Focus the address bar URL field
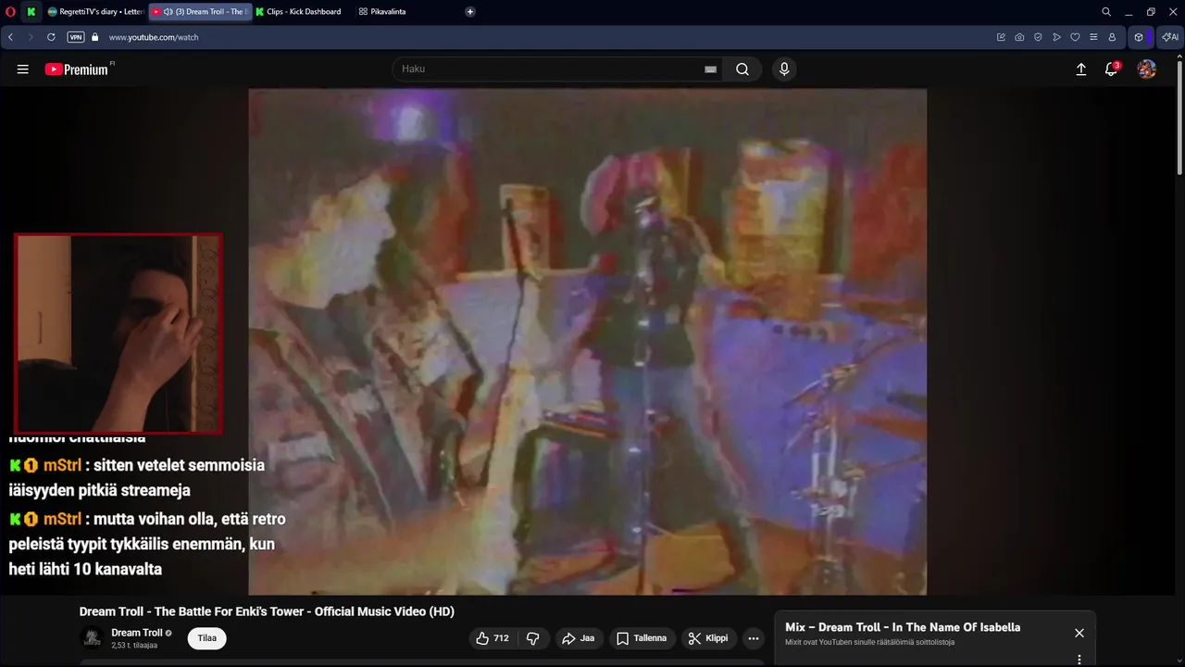The width and height of the screenshot is (1185, 667). (x=546, y=37)
